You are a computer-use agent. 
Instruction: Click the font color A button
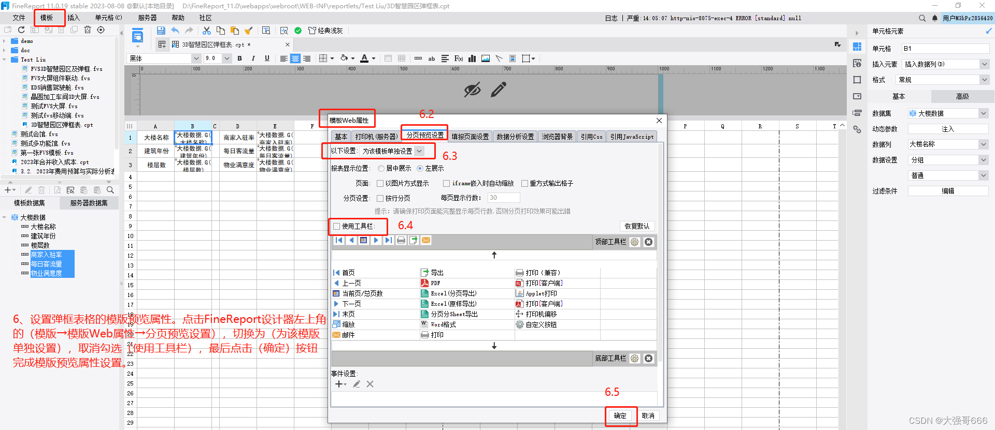click(x=364, y=58)
